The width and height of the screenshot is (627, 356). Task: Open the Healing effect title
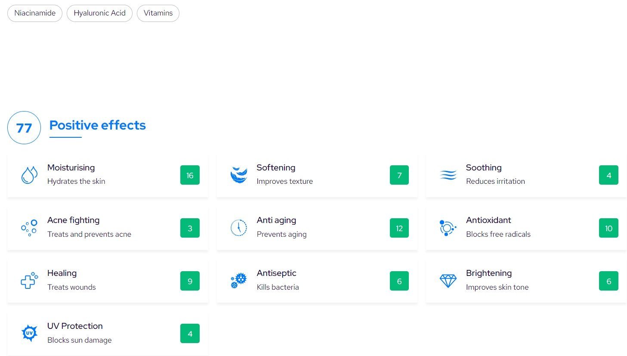62,273
